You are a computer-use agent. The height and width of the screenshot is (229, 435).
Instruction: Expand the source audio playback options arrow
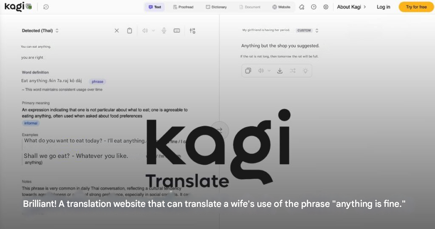pos(153,31)
